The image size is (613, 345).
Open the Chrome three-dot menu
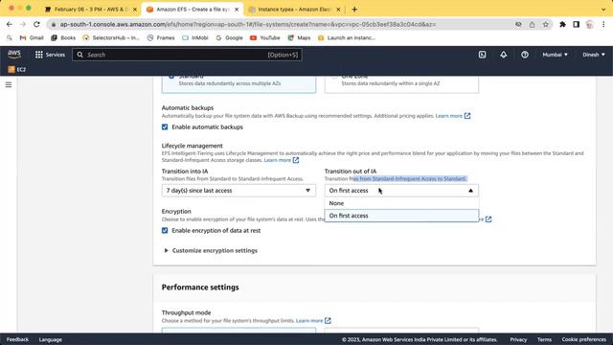click(x=603, y=24)
